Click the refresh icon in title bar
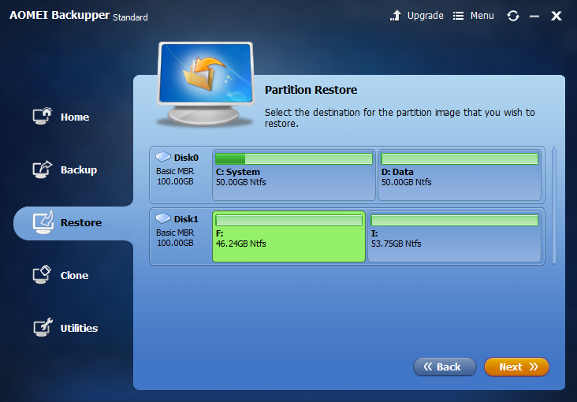 point(512,16)
